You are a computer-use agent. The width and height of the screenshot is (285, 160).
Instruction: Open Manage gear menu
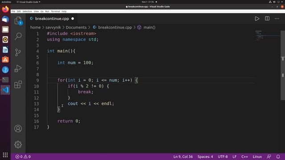pos(18,144)
